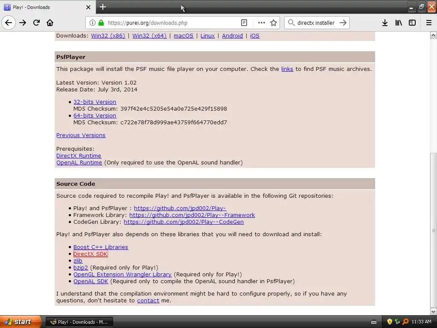Image resolution: width=437 pixels, height=328 pixels.
Task: Reload the current page
Action: (x=36, y=23)
